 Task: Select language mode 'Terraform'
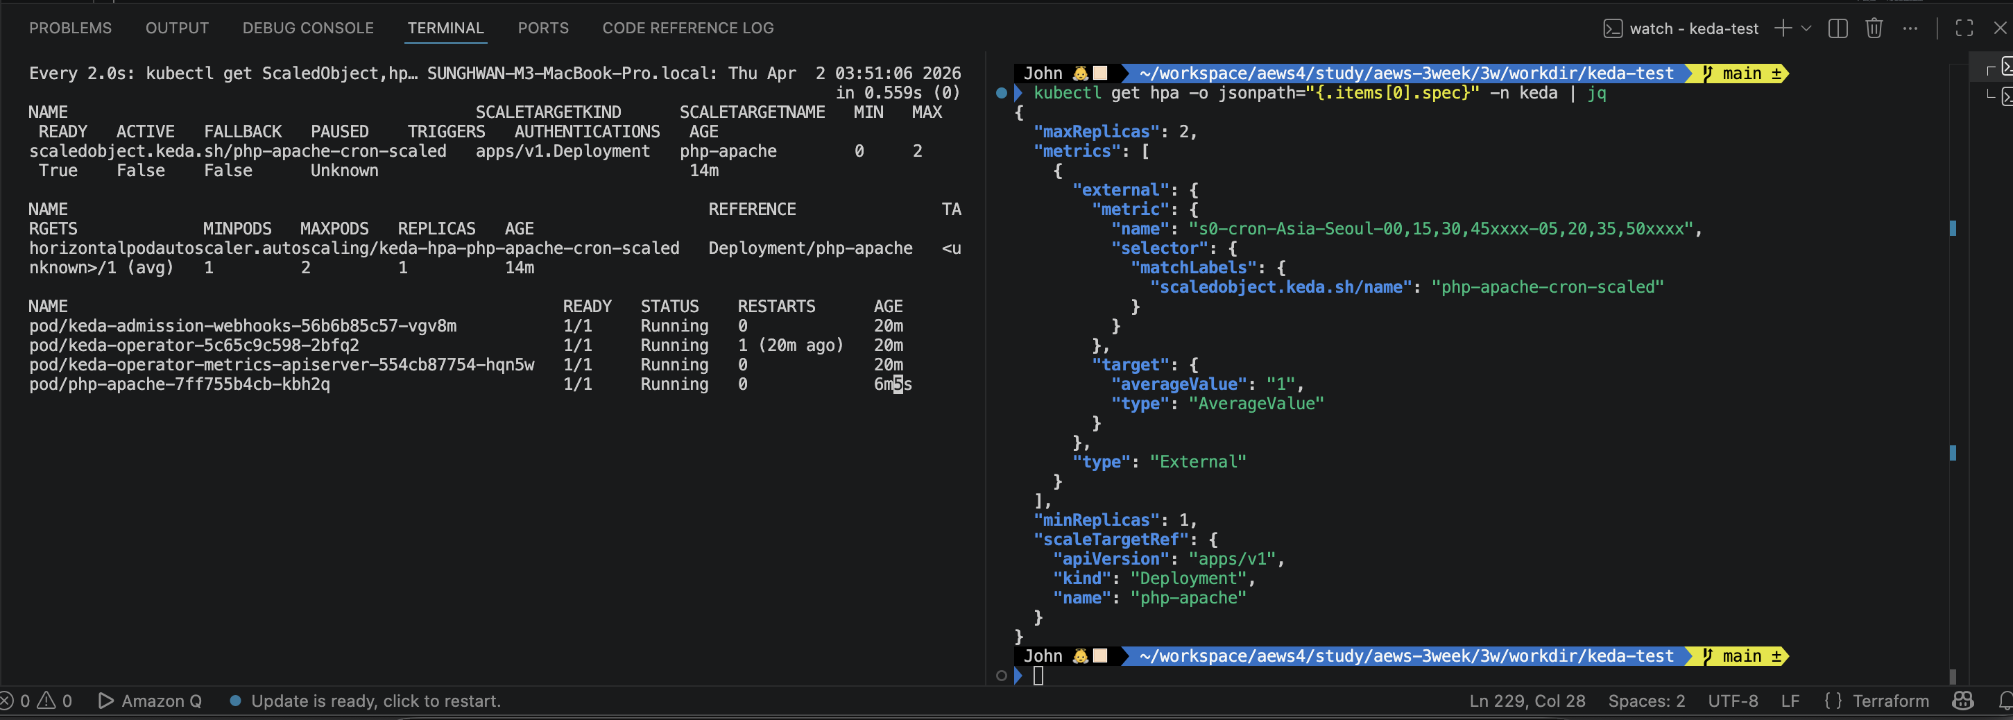point(1890,701)
